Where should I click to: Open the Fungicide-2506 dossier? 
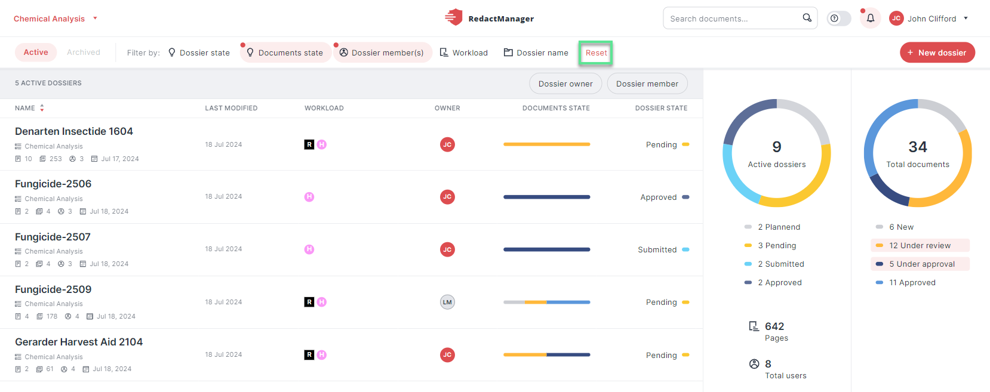pos(53,184)
